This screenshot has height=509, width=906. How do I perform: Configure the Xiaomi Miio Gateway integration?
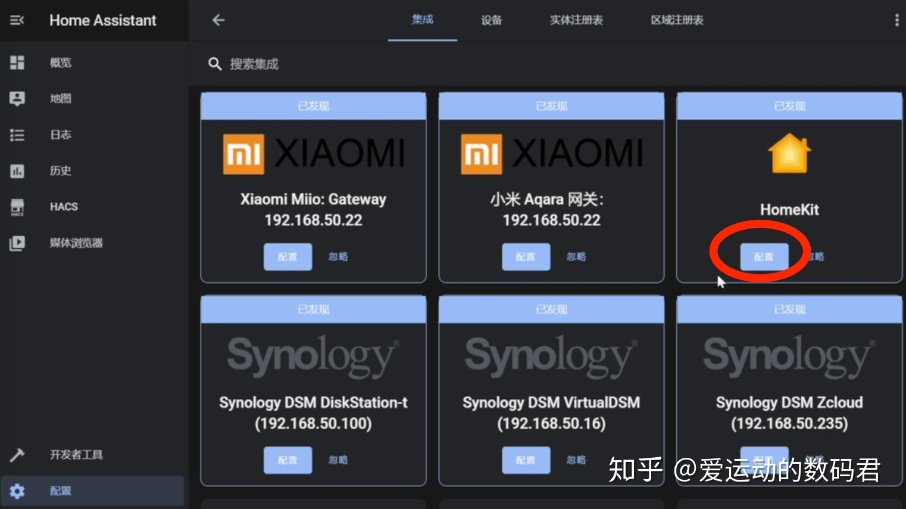288,257
